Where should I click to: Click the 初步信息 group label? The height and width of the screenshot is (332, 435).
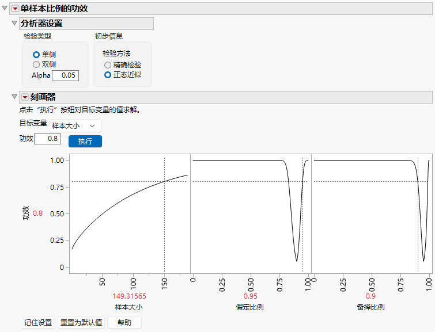click(x=109, y=36)
